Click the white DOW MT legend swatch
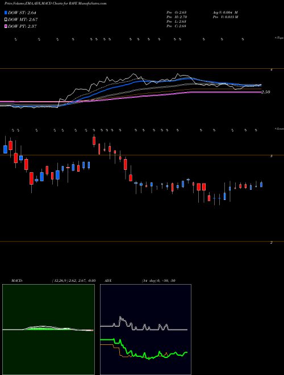284x375 pixels. pyautogui.click(x=6, y=20)
